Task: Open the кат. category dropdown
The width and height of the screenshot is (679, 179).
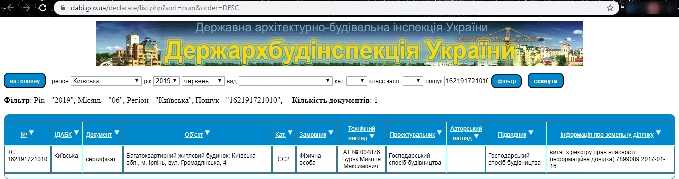Action: (x=356, y=81)
